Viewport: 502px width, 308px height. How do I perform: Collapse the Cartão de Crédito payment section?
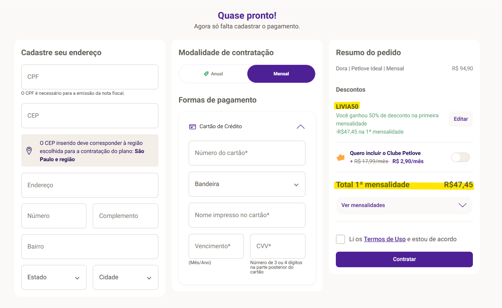click(x=300, y=126)
